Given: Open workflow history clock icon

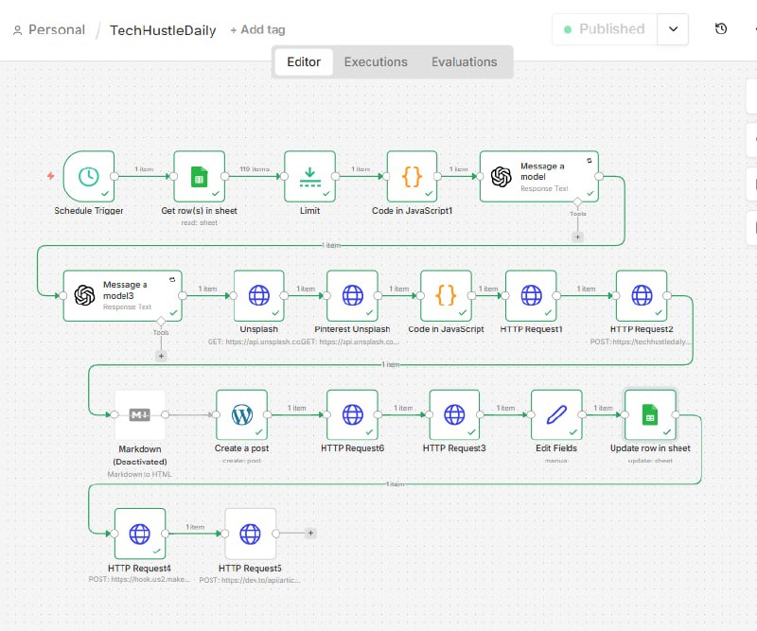Looking at the screenshot, I should [x=721, y=29].
